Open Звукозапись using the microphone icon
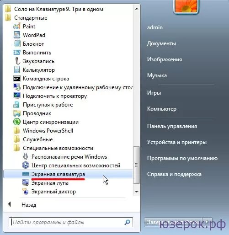229x235 pixels. click(17, 61)
